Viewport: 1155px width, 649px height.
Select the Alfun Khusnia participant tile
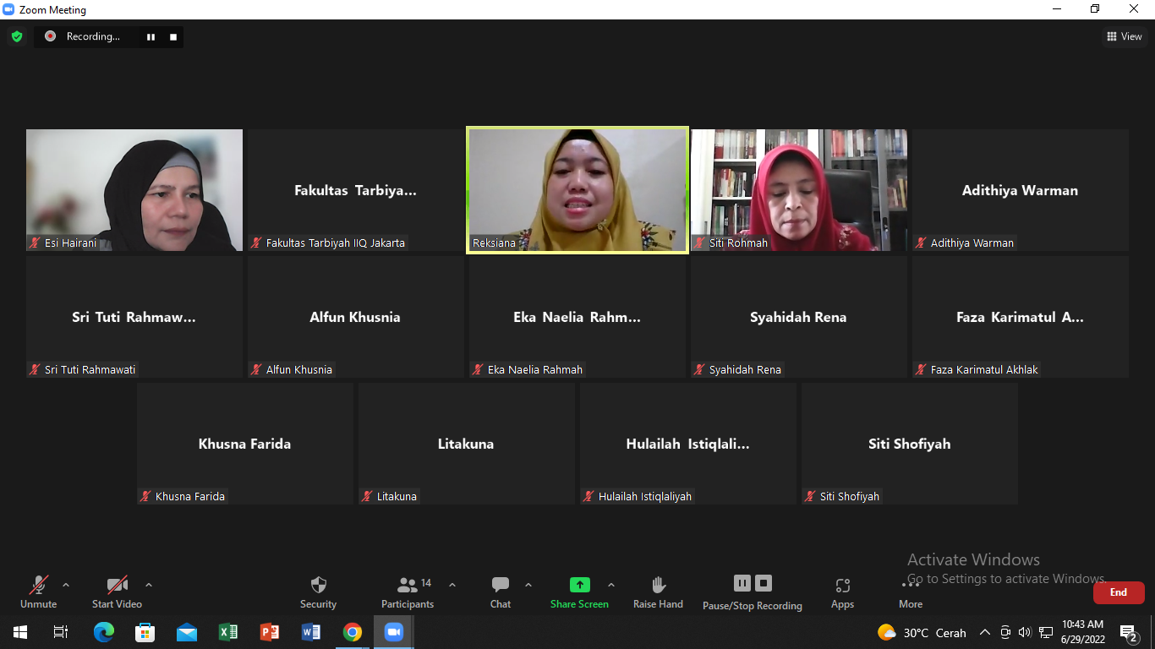[356, 317]
